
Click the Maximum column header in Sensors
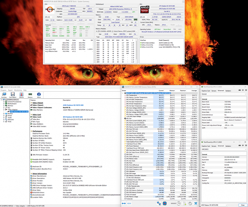point(183,91)
